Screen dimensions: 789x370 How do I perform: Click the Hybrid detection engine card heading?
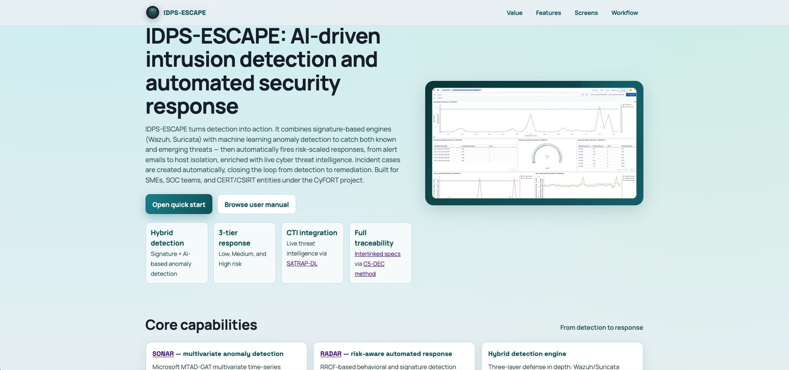click(527, 354)
